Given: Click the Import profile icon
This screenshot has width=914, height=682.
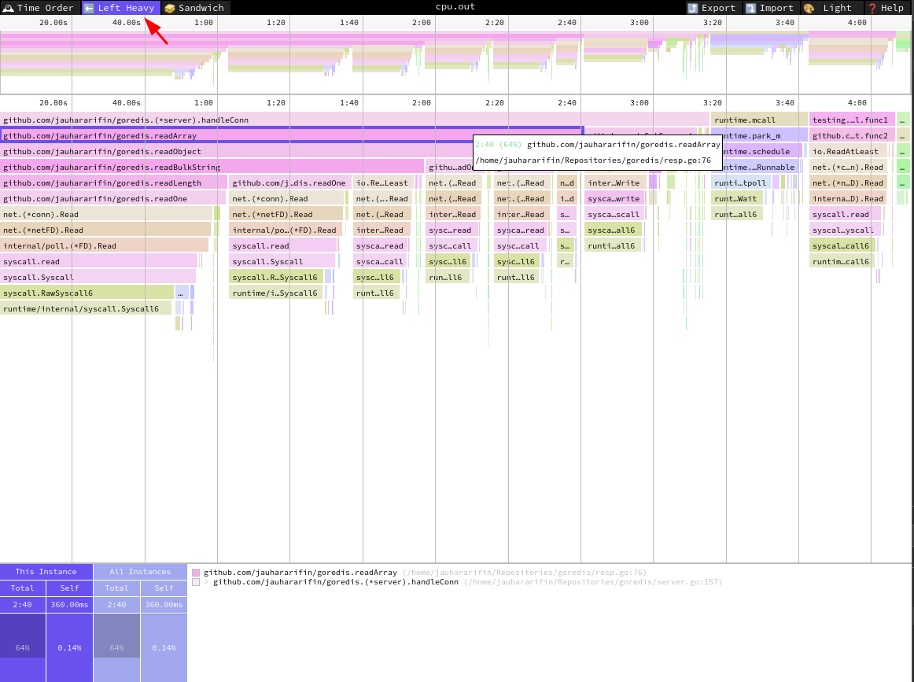Looking at the screenshot, I should [x=751, y=8].
